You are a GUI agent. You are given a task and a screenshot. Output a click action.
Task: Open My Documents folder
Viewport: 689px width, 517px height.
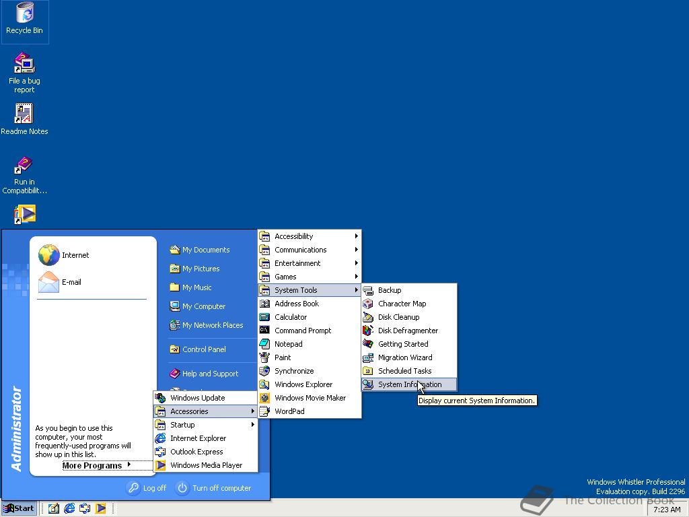[x=200, y=250]
